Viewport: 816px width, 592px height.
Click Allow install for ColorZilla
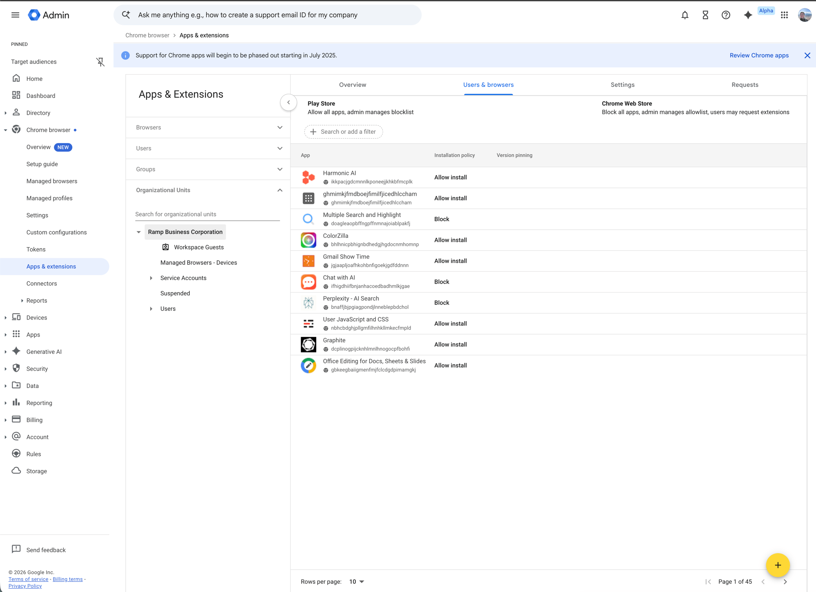tap(450, 240)
